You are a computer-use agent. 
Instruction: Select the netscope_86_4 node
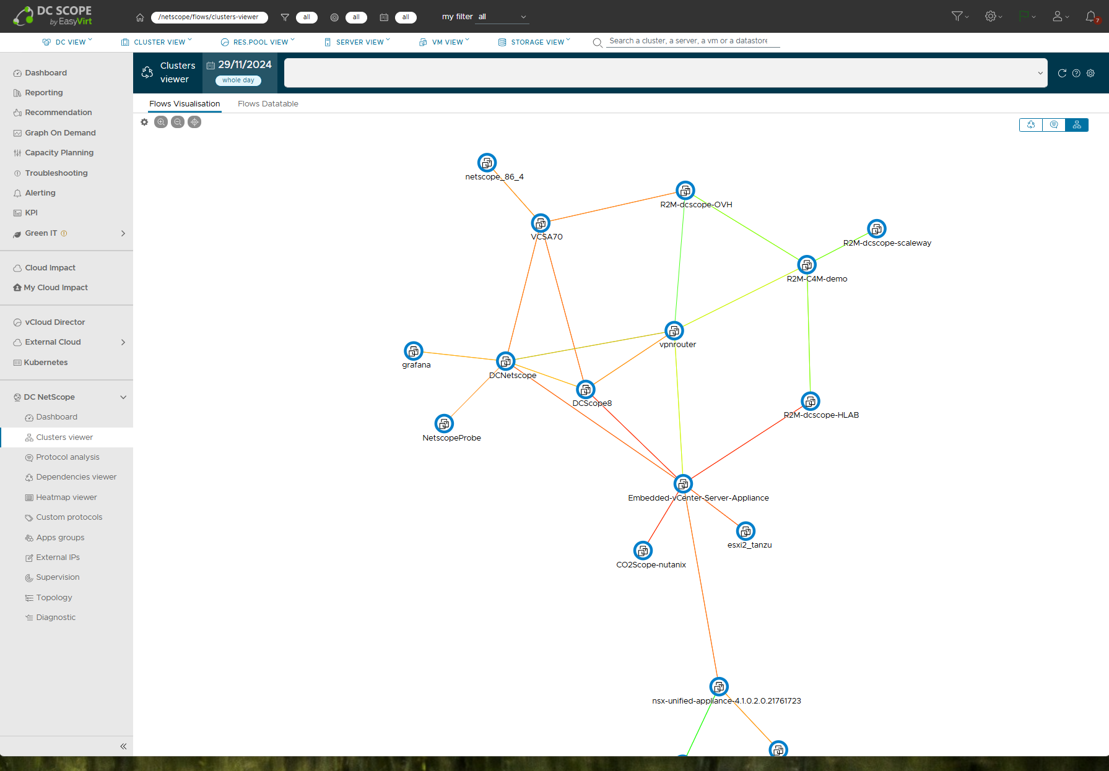(487, 163)
